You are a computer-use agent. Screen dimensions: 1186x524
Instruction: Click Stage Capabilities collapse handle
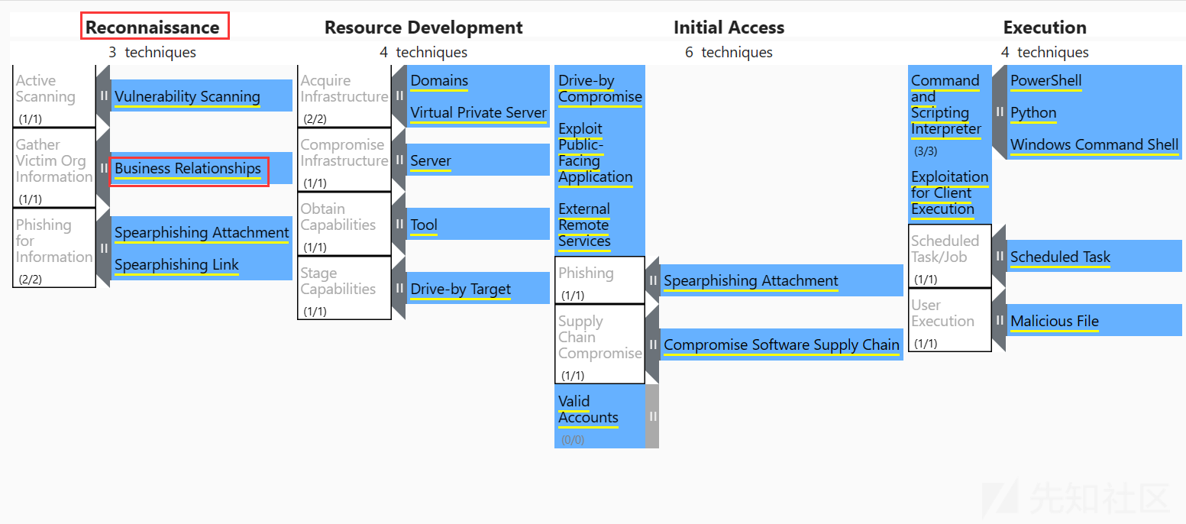[x=399, y=289]
